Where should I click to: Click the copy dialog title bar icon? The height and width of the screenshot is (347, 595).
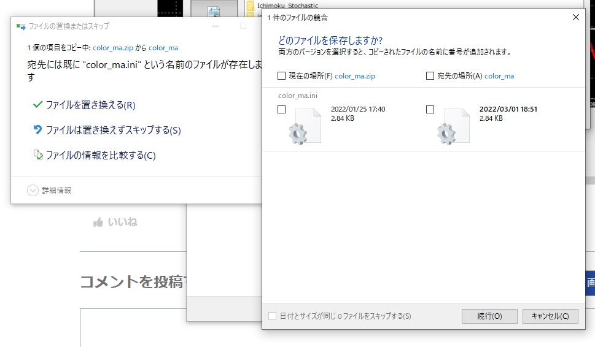(20, 26)
